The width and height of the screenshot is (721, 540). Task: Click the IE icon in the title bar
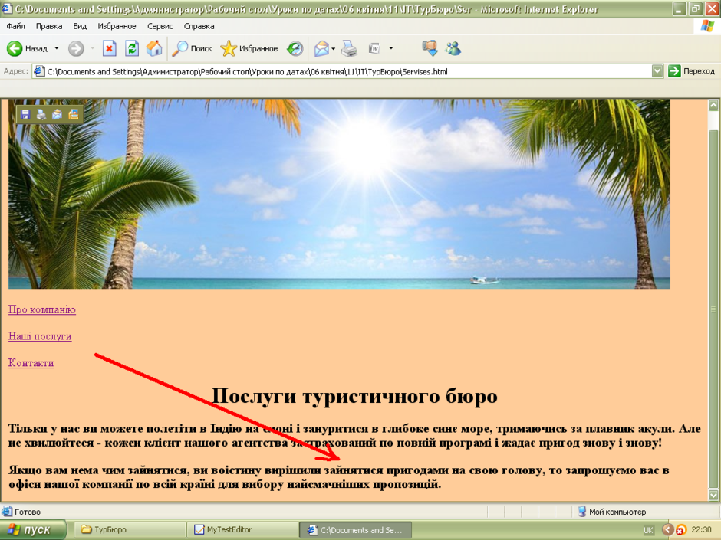click(6, 8)
